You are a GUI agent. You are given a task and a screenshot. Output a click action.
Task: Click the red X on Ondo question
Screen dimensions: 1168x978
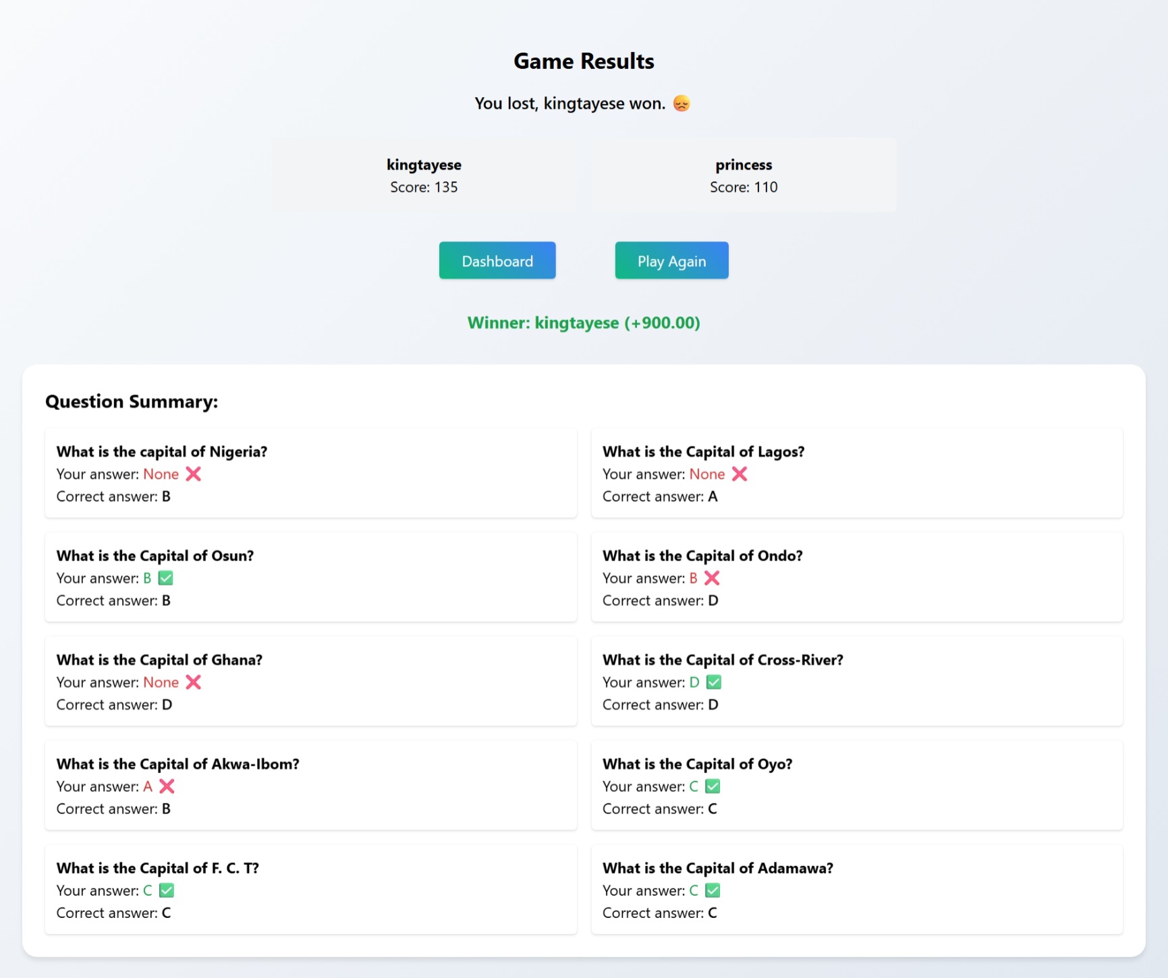pos(712,578)
